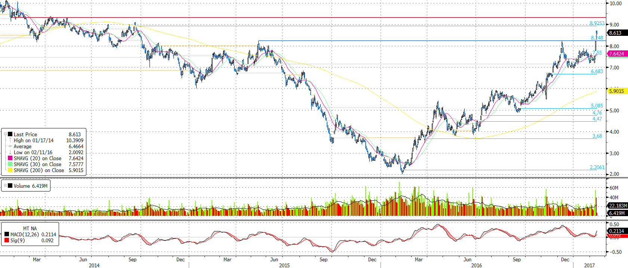Click the 4.47 level annotation
Screen dimensions: 628x268
(597, 119)
